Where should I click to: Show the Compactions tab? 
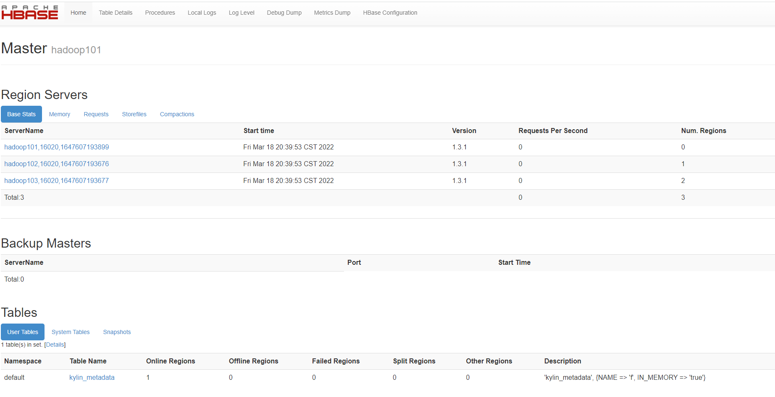click(x=177, y=114)
